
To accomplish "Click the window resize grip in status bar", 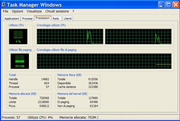I will [x=178, y=118].
